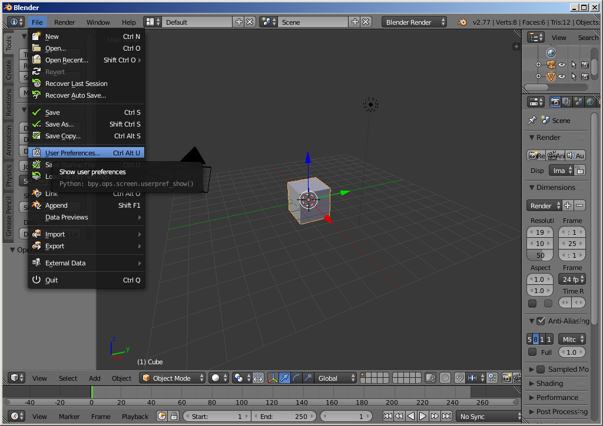Add a render preset with plus button
The width and height of the screenshot is (603, 426).
(568, 205)
